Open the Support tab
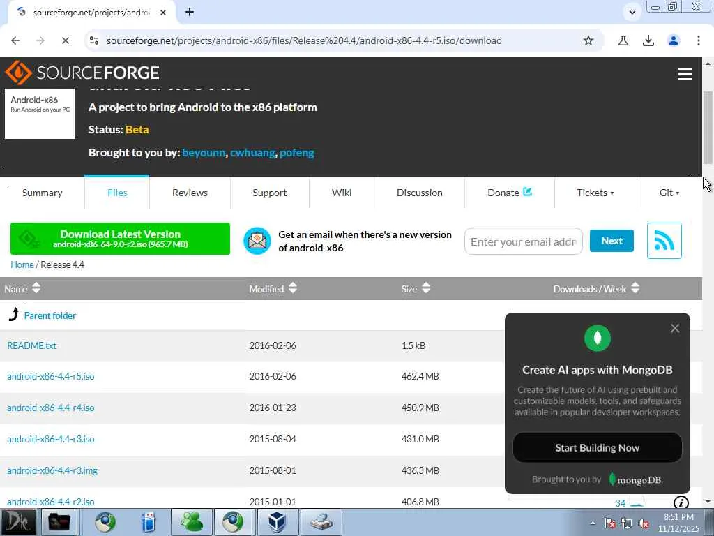Image resolution: width=714 pixels, height=536 pixels. (270, 193)
